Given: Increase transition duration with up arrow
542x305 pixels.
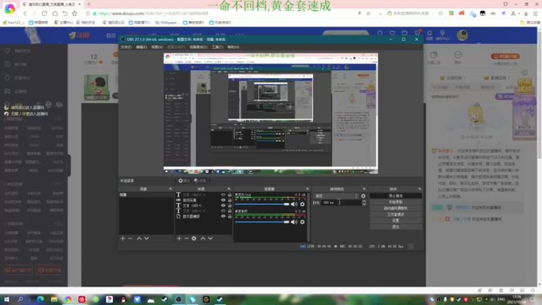Looking at the screenshot, I should 364,201.
